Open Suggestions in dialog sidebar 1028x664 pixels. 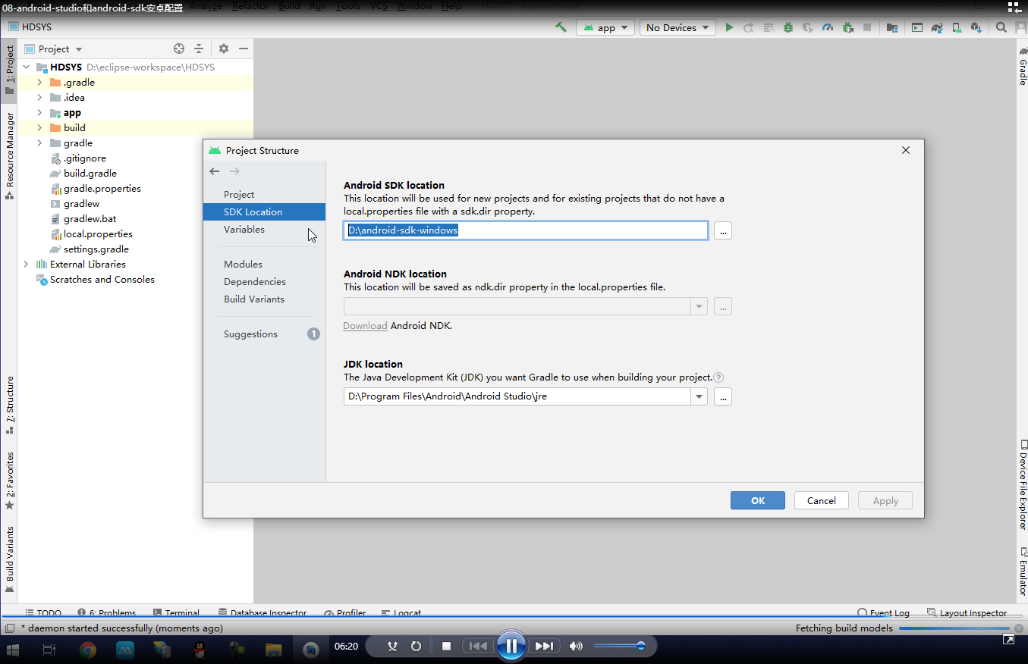(250, 334)
